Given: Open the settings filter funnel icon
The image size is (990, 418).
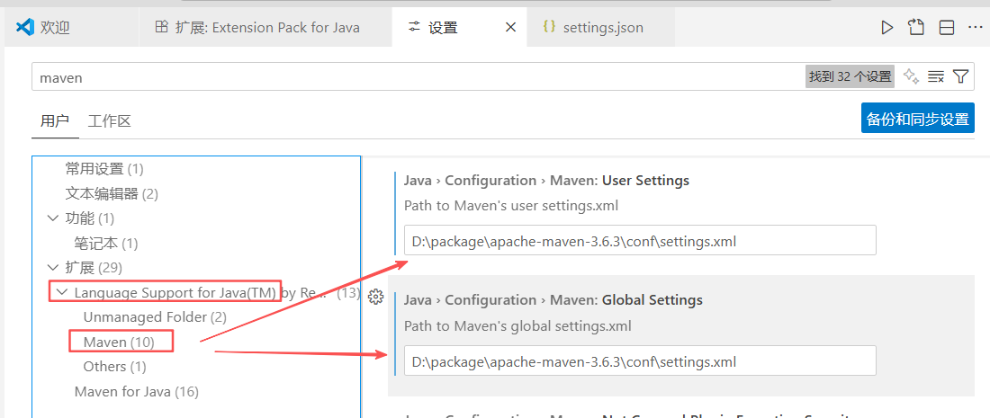Looking at the screenshot, I should tap(960, 77).
